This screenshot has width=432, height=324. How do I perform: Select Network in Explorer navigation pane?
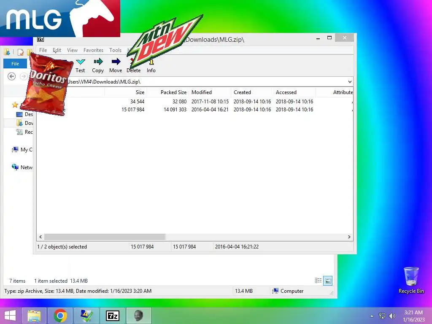(22, 167)
